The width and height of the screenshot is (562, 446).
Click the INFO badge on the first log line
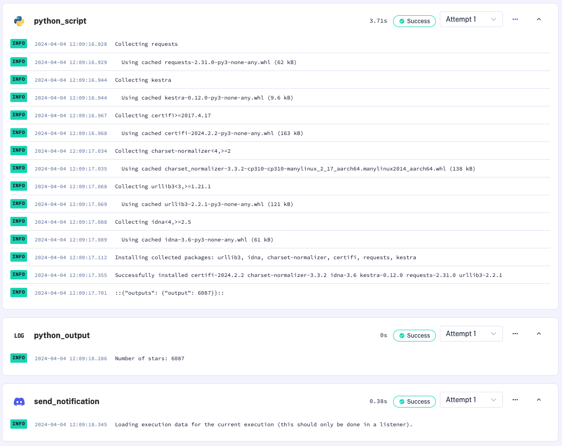click(18, 43)
